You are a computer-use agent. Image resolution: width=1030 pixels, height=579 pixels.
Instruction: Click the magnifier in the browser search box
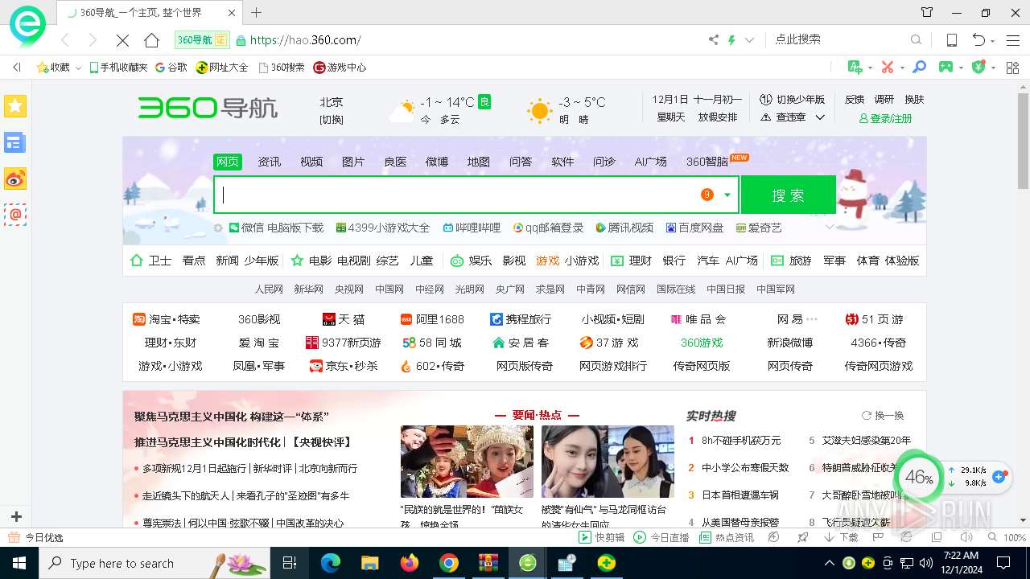pos(916,39)
